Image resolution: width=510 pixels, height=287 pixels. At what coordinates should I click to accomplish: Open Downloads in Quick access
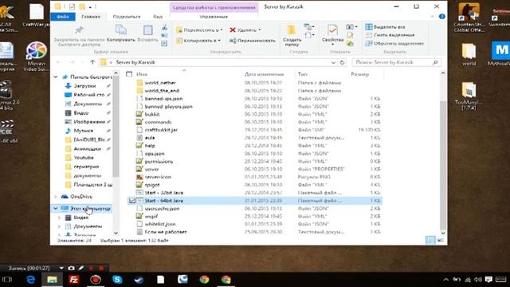point(84,86)
